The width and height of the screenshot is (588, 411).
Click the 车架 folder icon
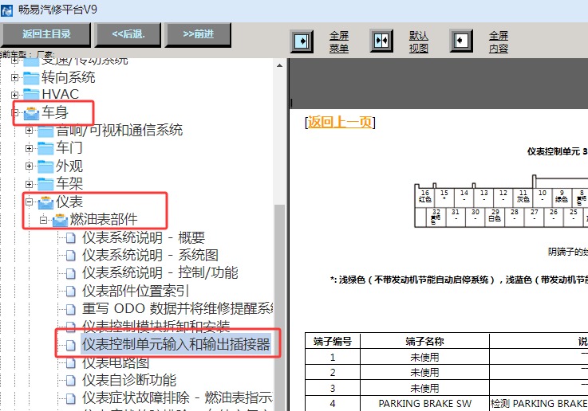(x=45, y=184)
